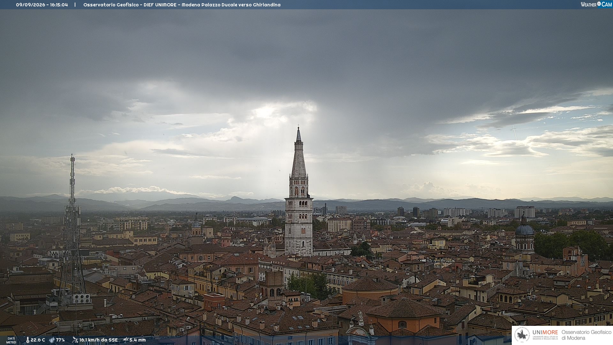Screen dimensions: 613x345
Task: Click the thermometer temperature icon
Action: [27, 340]
